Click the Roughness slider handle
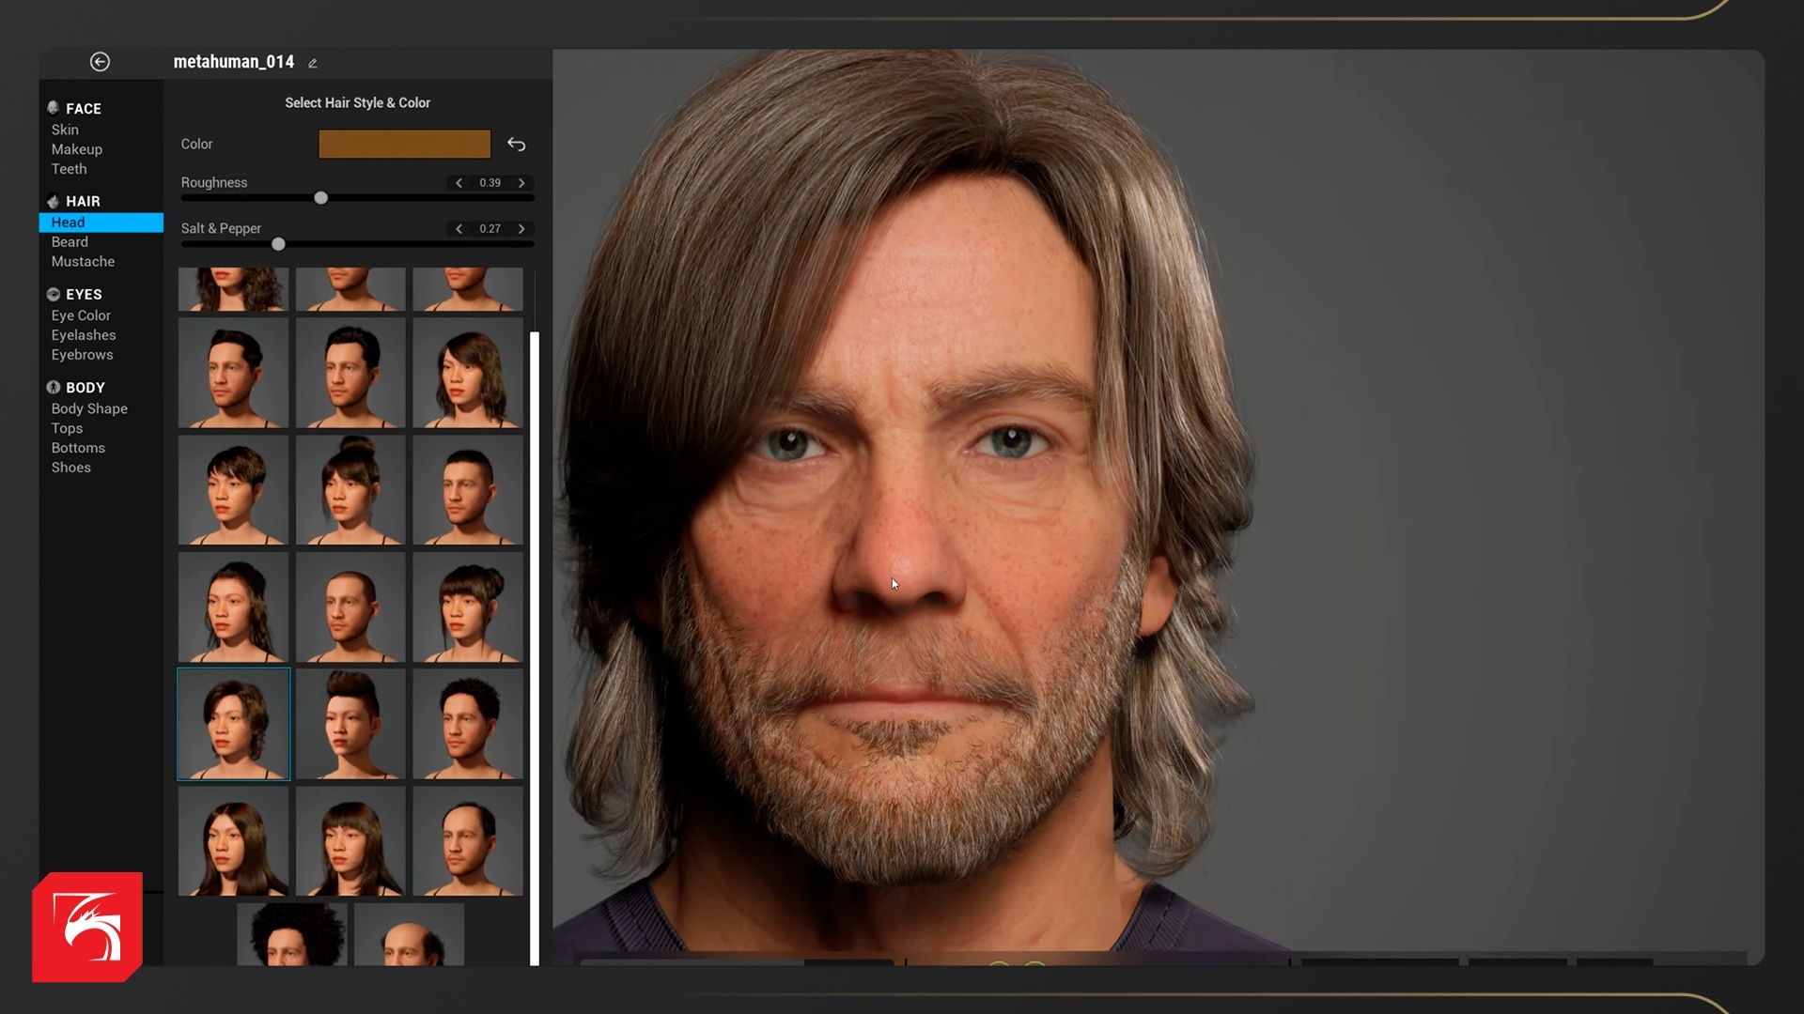Image resolution: width=1804 pixels, height=1014 pixels. (321, 198)
